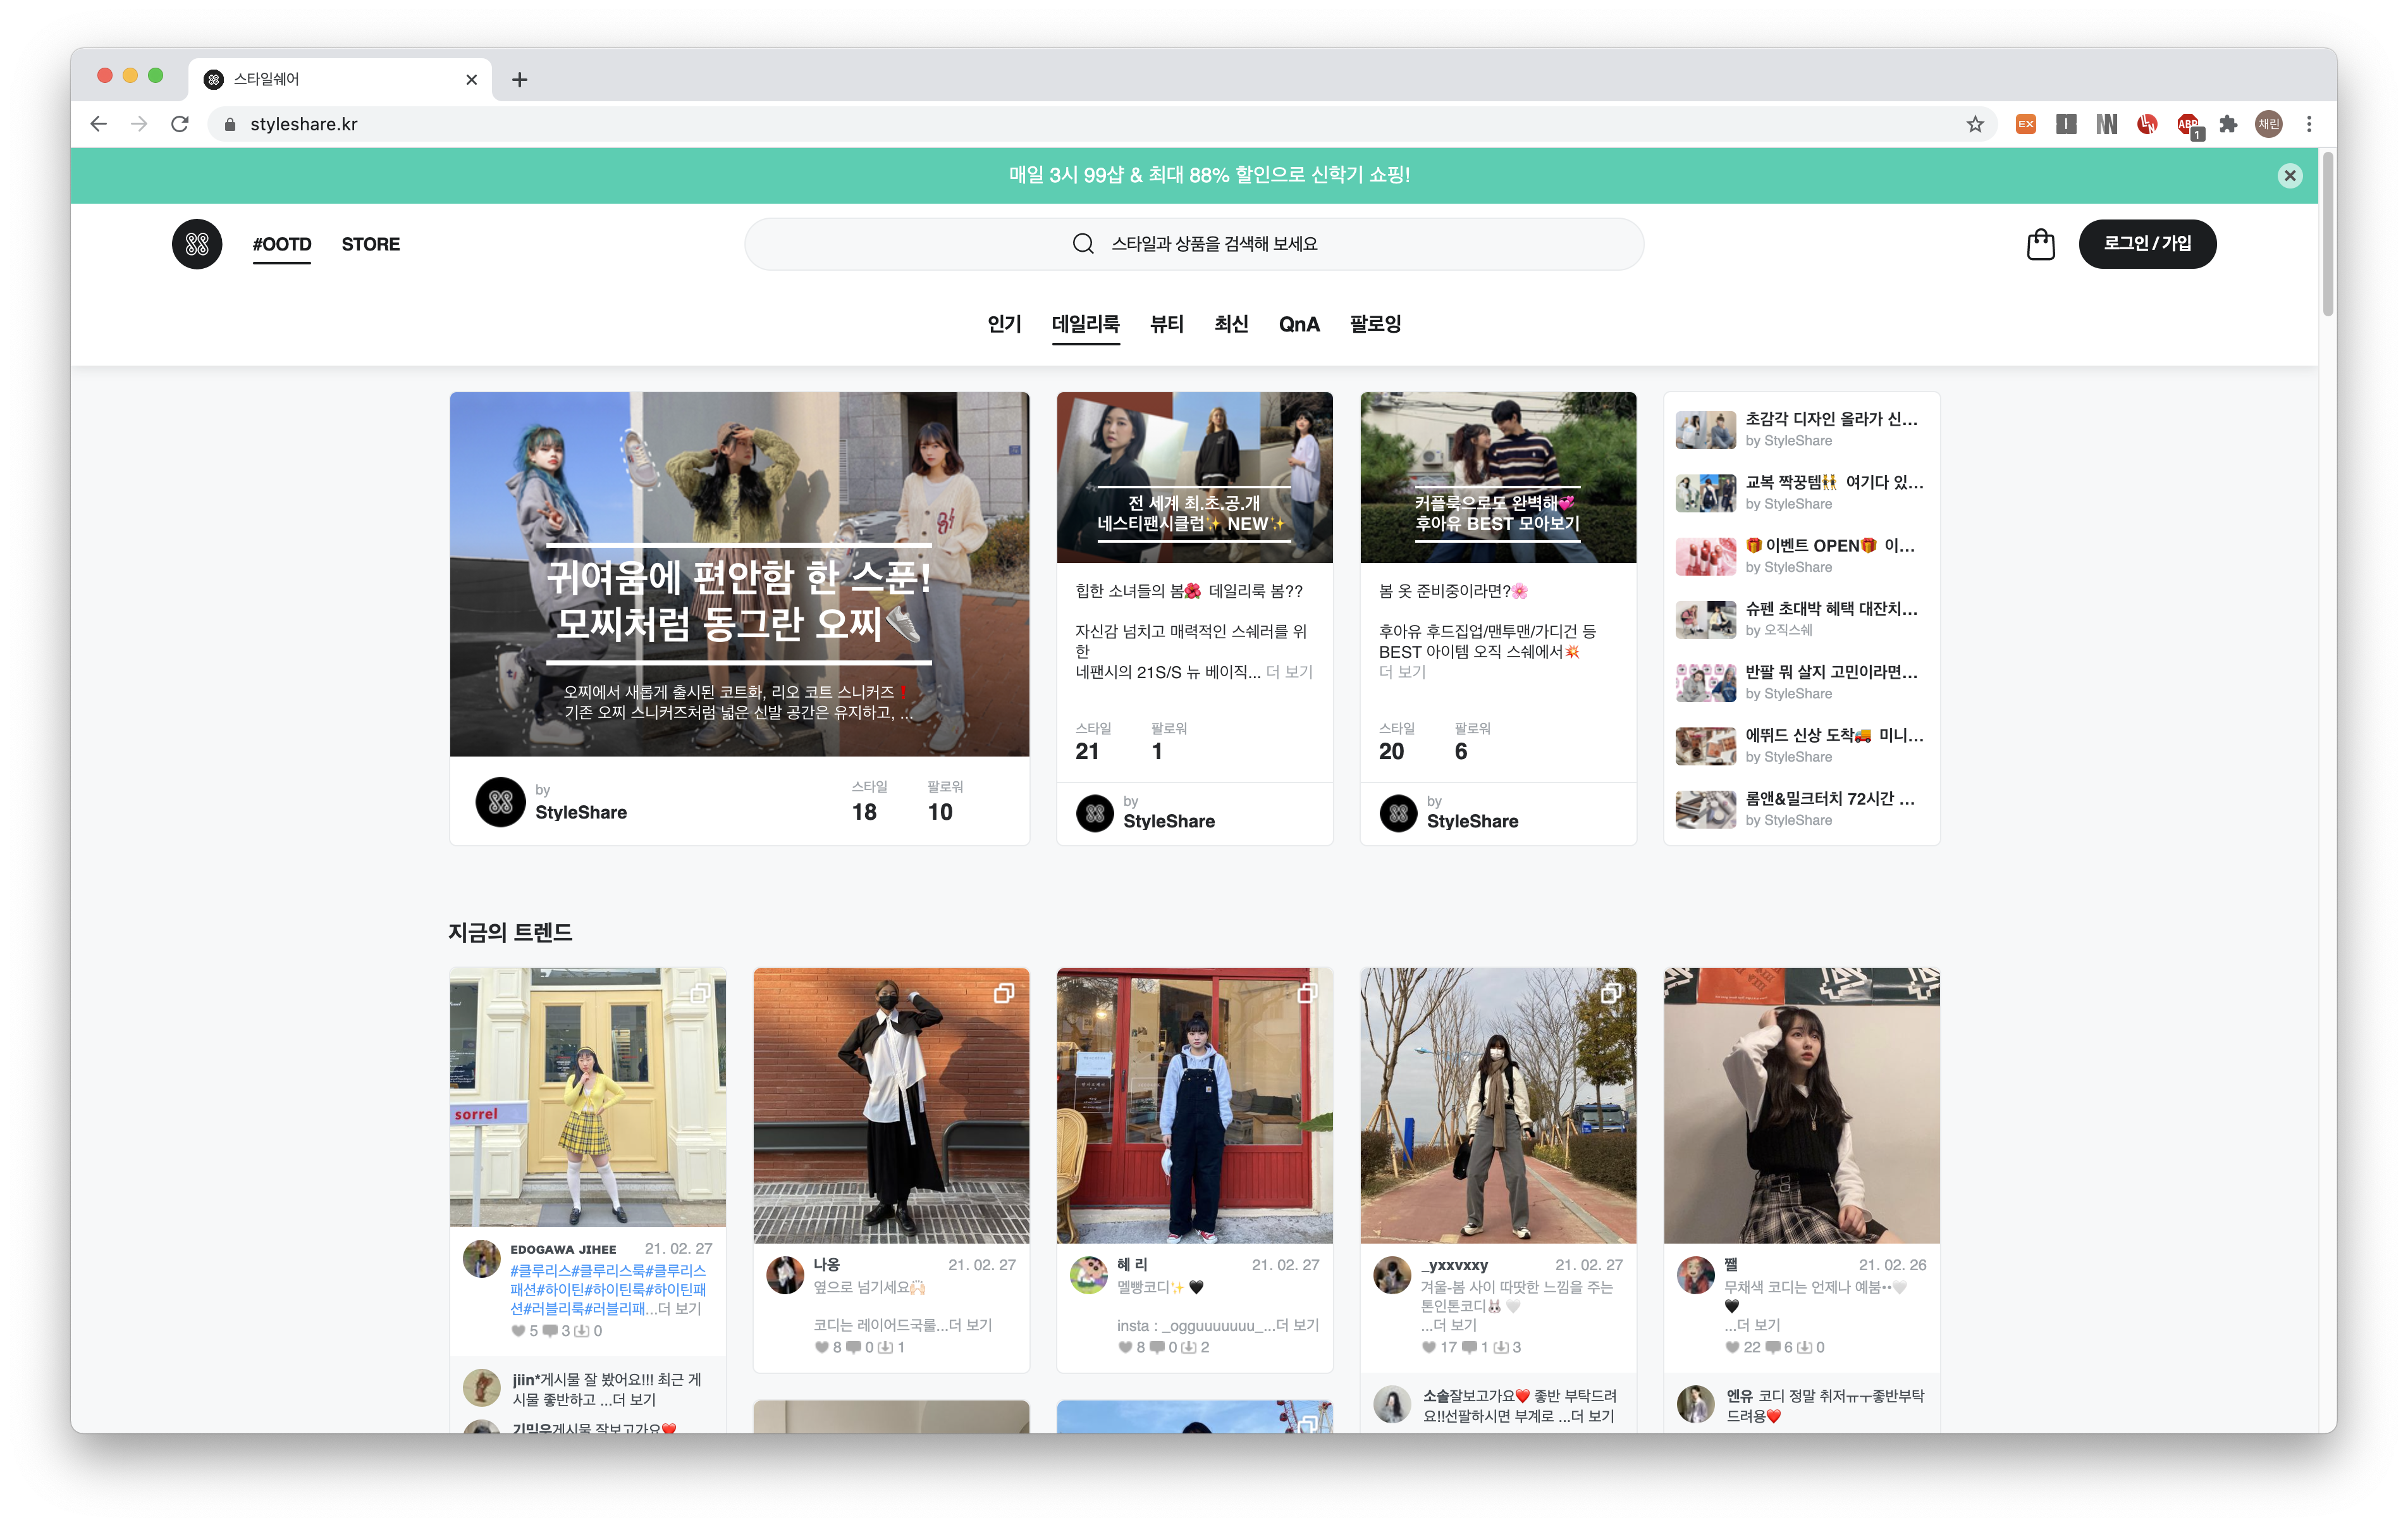Click the browser forward arrow
The height and width of the screenshot is (1527, 2408).
click(139, 124)
